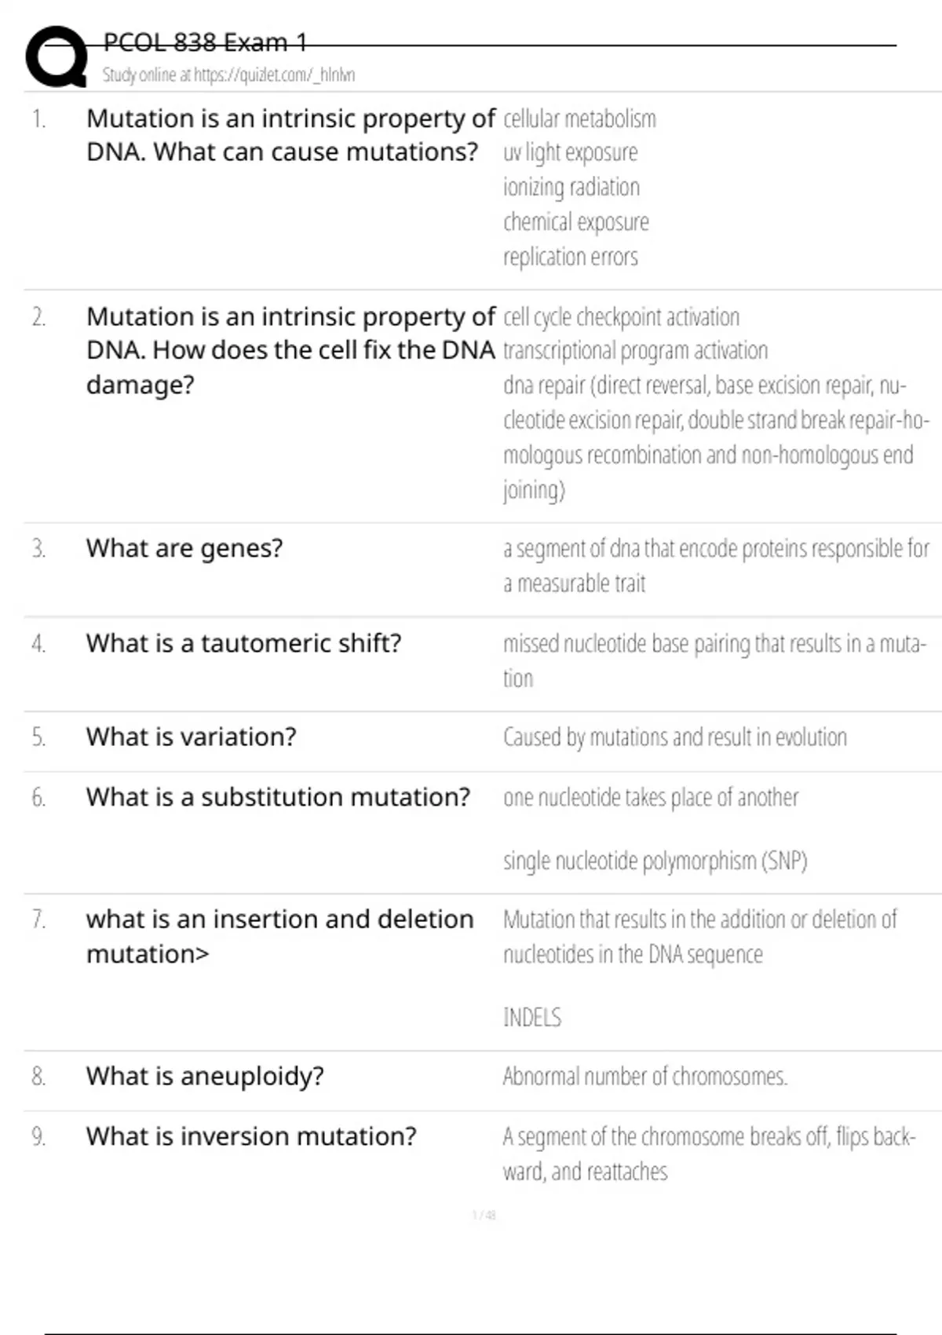Click the 'What is variation?' question

(x=192, y=737)
